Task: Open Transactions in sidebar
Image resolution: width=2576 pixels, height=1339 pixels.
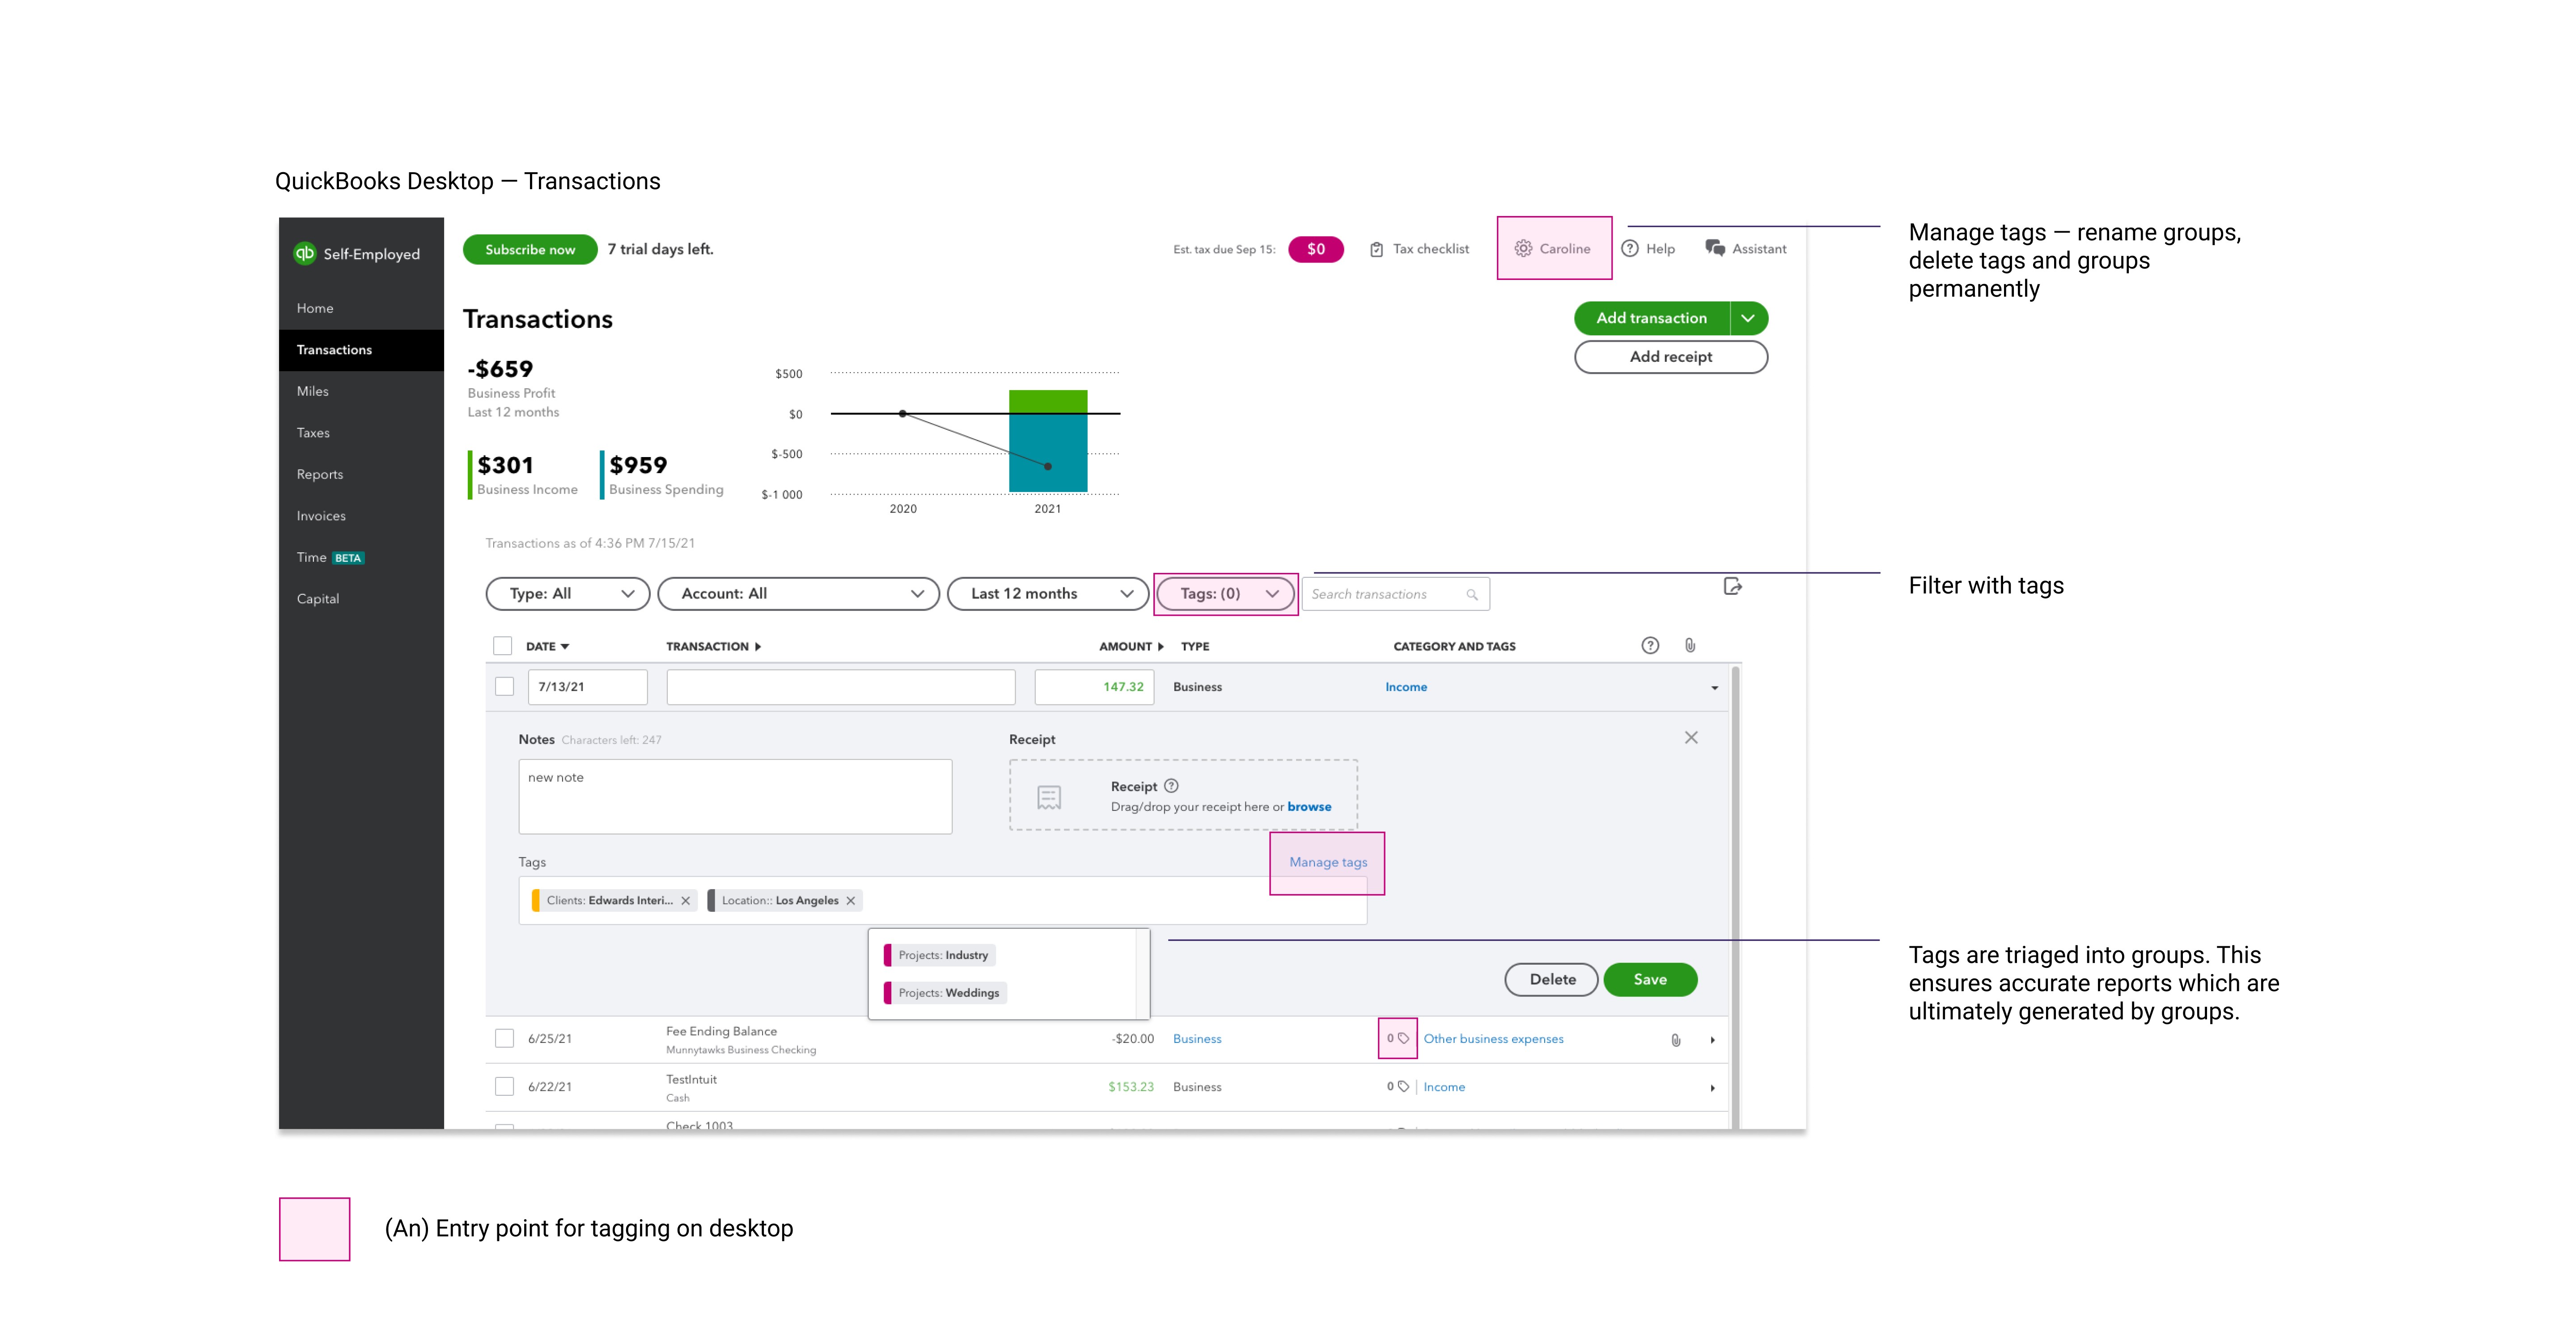Action: (361, 350)
